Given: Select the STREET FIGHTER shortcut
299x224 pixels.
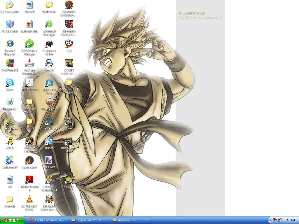Looking at the screenshot, I should click(69, 63).
